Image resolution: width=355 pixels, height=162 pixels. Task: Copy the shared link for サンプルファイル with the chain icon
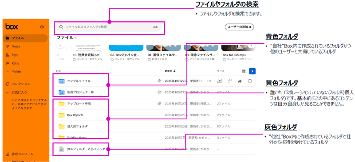tap(229, 81)
